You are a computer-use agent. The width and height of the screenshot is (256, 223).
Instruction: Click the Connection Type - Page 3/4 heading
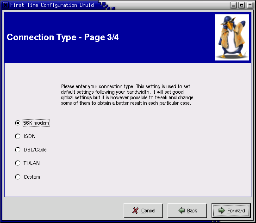point(62,37)
